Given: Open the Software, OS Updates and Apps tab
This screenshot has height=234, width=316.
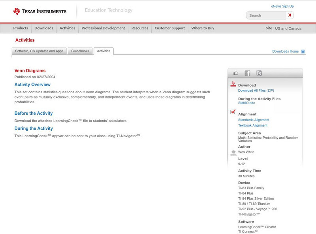Looking at the screenshot, I should click(39, 51).
